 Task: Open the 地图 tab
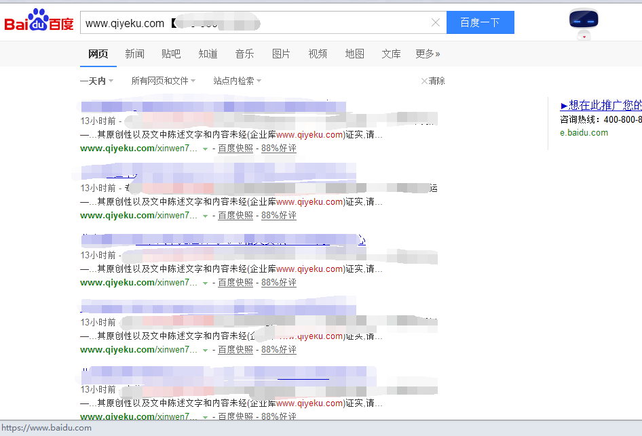tap(354, 54)
